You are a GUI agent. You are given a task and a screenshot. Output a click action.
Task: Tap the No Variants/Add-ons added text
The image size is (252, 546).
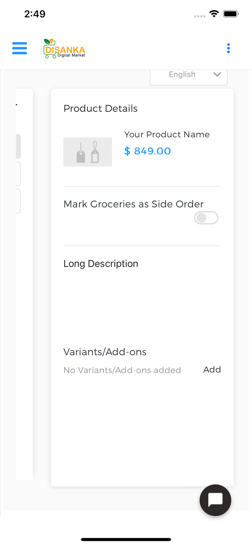[122, 370]
